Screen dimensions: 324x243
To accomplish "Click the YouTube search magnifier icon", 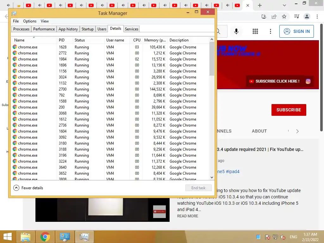I will pos(218,31).
